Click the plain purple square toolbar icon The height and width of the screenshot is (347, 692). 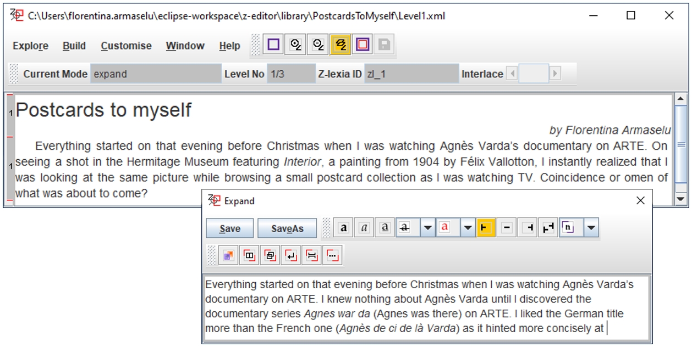click(273, 45)
